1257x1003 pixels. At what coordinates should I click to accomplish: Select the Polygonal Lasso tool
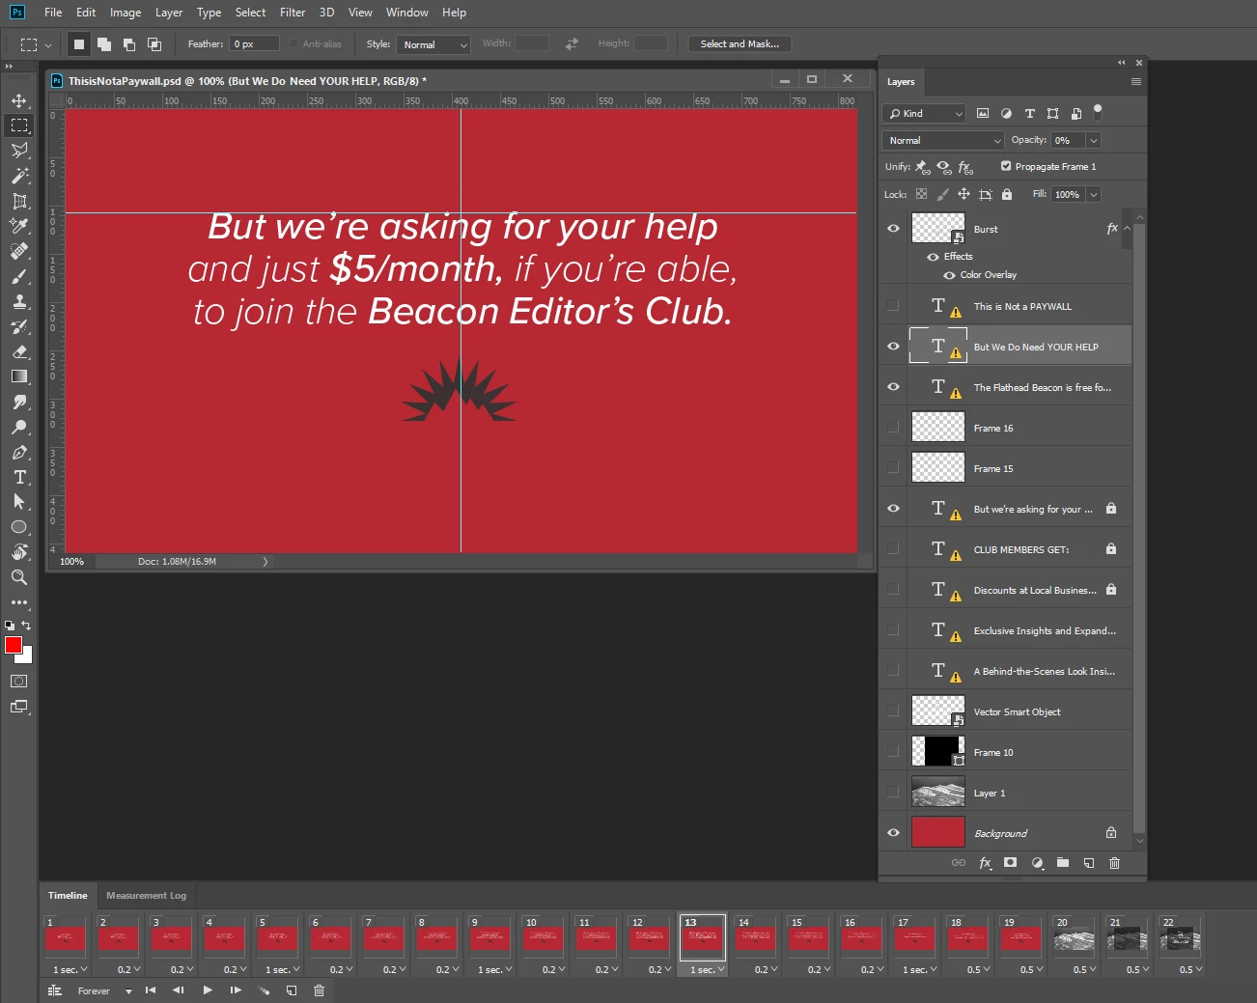pyautogui.click(x=19, y=150)
